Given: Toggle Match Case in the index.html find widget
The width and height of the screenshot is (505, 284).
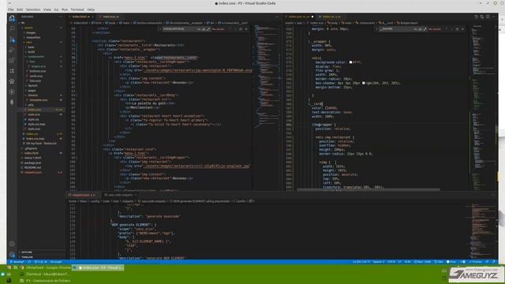Looking at the screenshot, I should [x=199, y=29].
